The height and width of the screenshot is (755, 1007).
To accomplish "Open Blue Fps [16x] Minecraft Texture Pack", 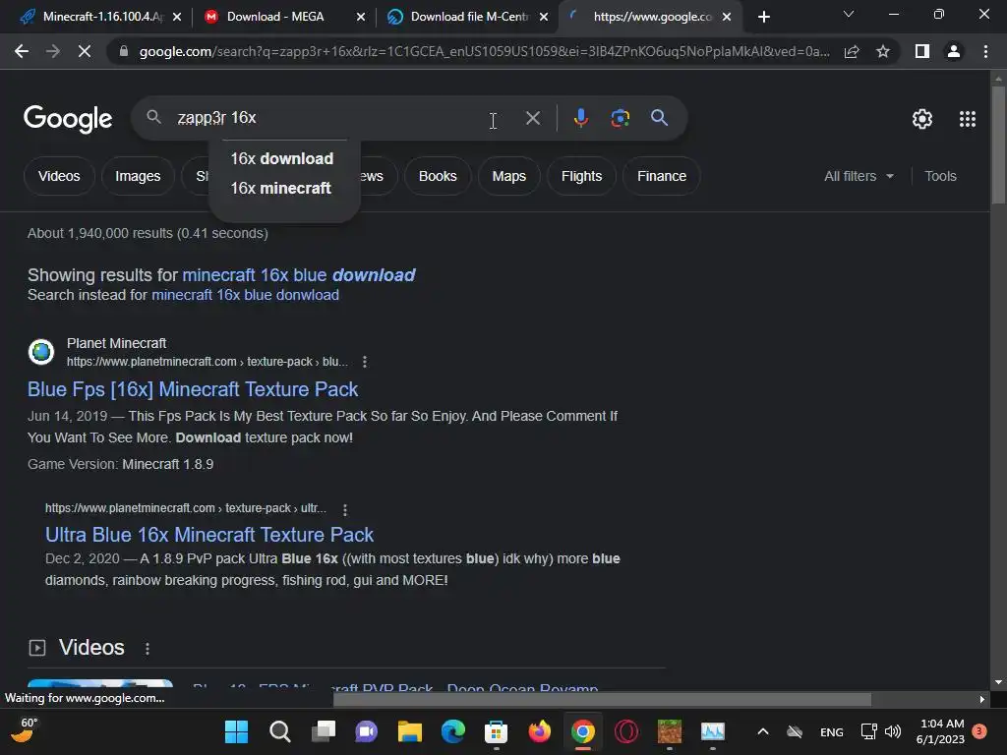I will (193, 389).
